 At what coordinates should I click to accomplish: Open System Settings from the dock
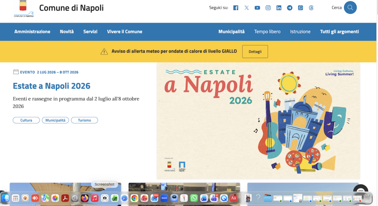tap(75, 198)
